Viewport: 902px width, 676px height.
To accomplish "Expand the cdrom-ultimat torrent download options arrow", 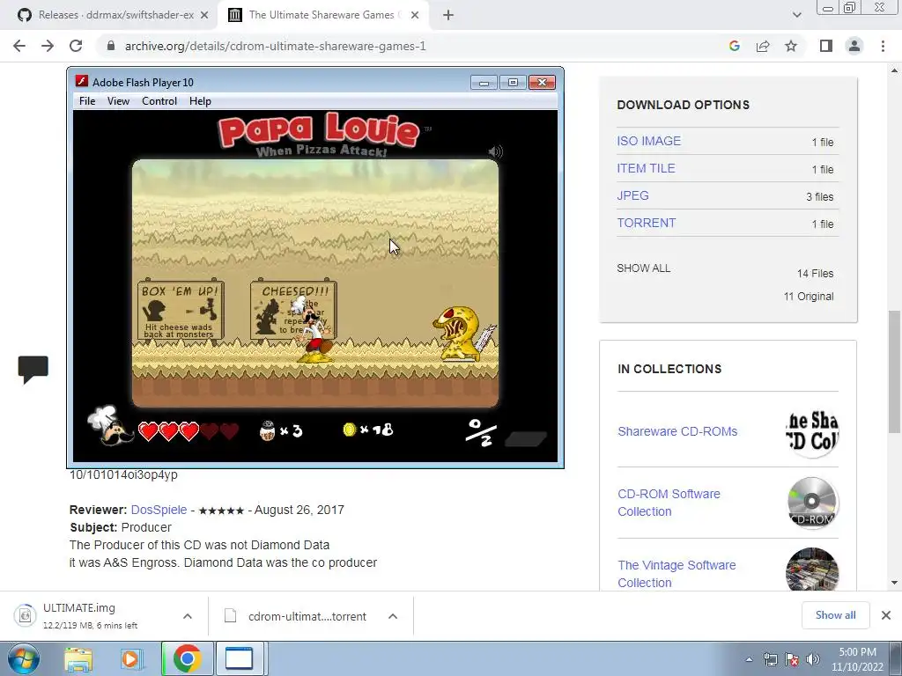I will coord(393,616).
